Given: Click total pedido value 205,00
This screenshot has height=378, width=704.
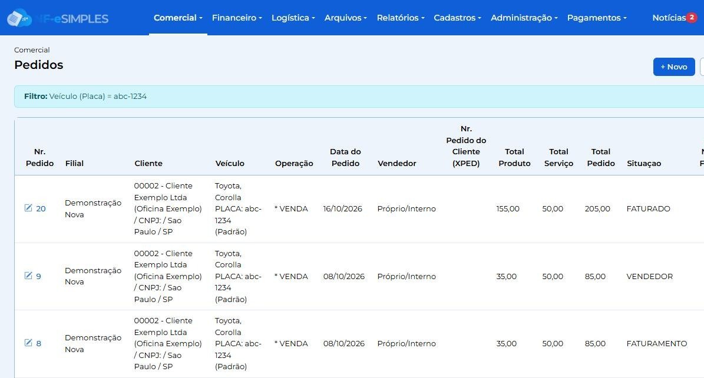Looking at the screenshot, I should click(597, 209).
